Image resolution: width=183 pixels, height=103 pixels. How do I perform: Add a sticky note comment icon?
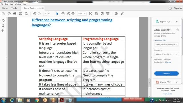(x=116, y=14)
